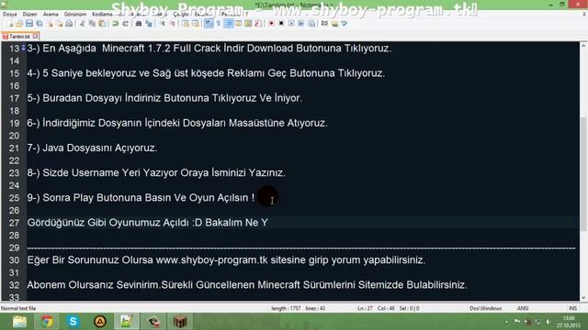This screenshot has width=588, height=330.
Task: Click in line '8-) Sizde Username Yeri Yazıyor'
Action: pyautogui.click(x=156, y=173)
